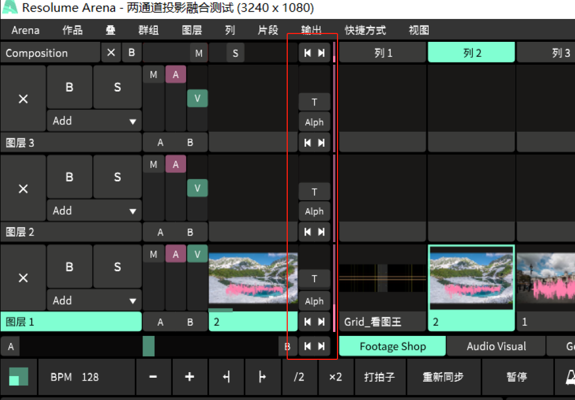Switch to the Audio Visual tab
This screenshot has width=575, height=400.
tap(496, 346)
